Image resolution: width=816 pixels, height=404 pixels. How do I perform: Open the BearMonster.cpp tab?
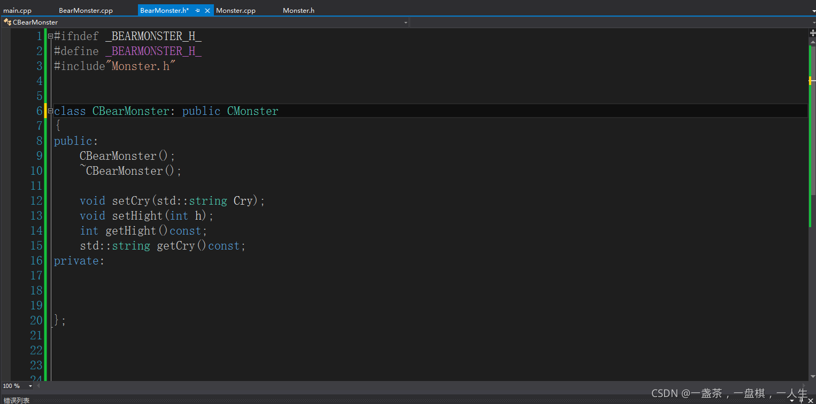tap(86, 11)
